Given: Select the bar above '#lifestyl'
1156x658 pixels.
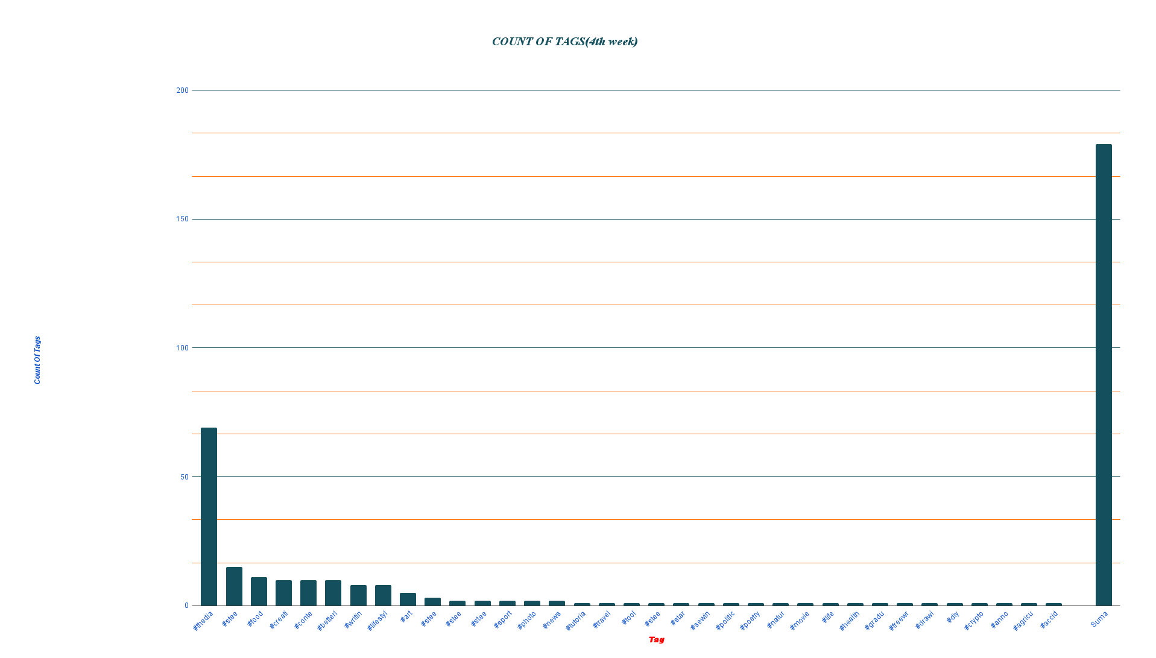Looking at the screenshot, I should [383, 595].
